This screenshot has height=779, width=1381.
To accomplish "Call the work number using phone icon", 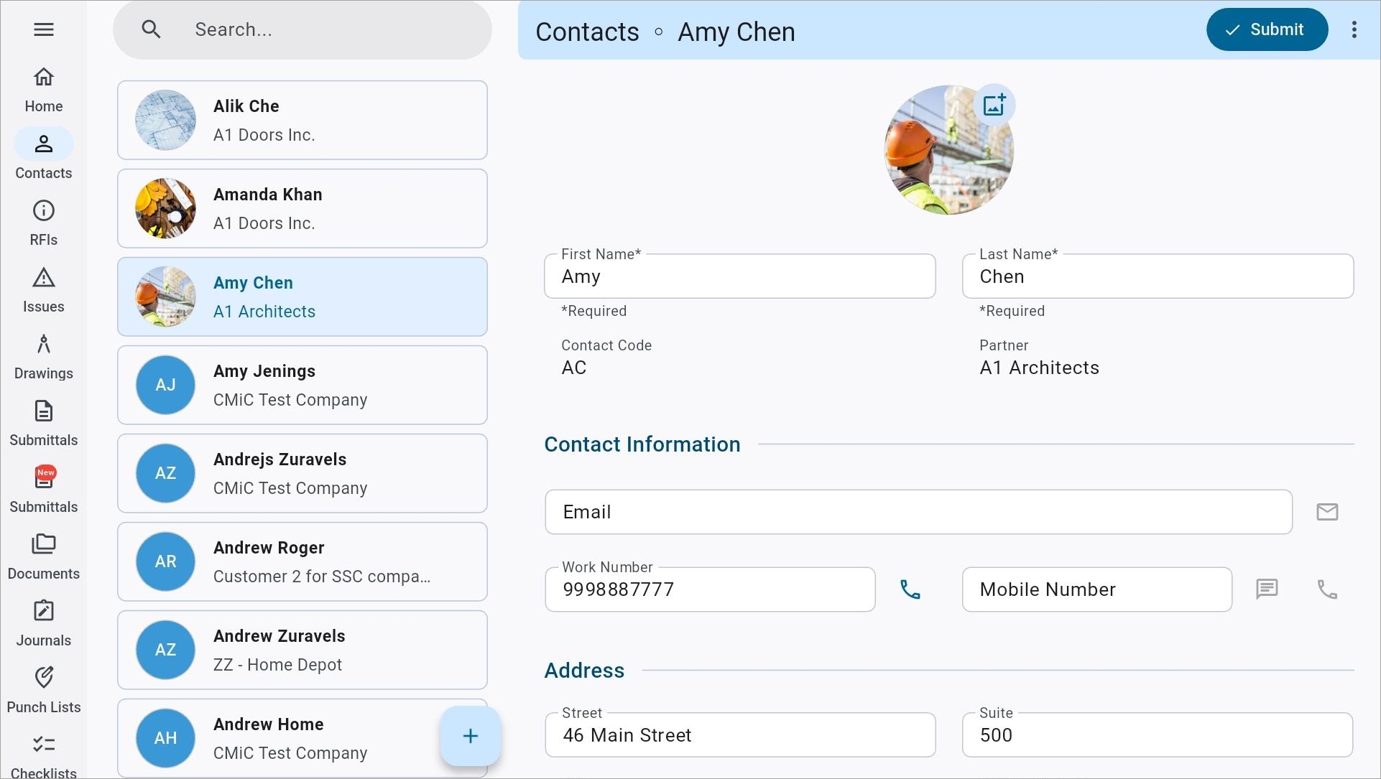I will click(910, 589).
